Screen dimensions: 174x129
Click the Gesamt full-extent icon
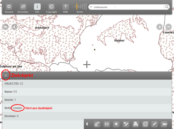pos(9,7)
